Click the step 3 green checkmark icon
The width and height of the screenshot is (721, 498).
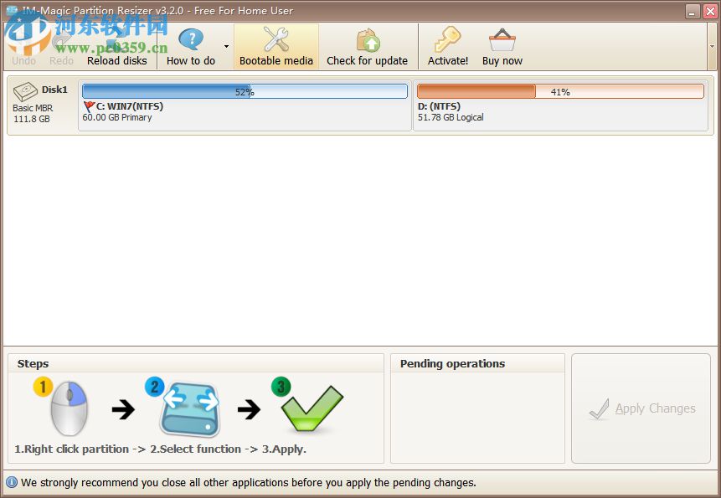[x=311, y=408]
